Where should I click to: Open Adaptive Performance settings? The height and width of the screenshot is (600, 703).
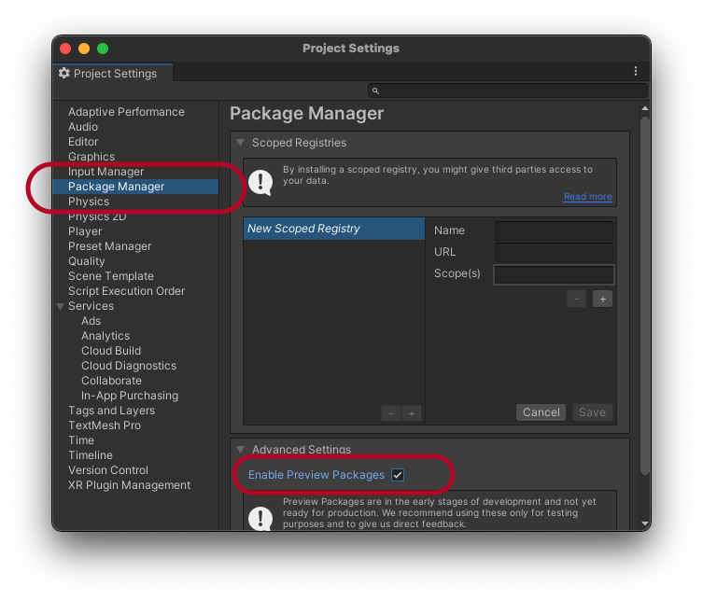point(126,112)
